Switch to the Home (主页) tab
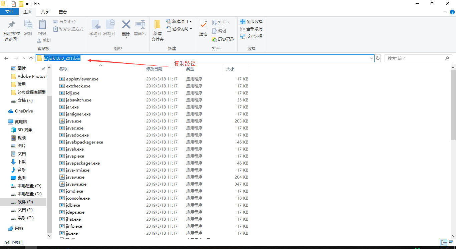 coord(27,12)
